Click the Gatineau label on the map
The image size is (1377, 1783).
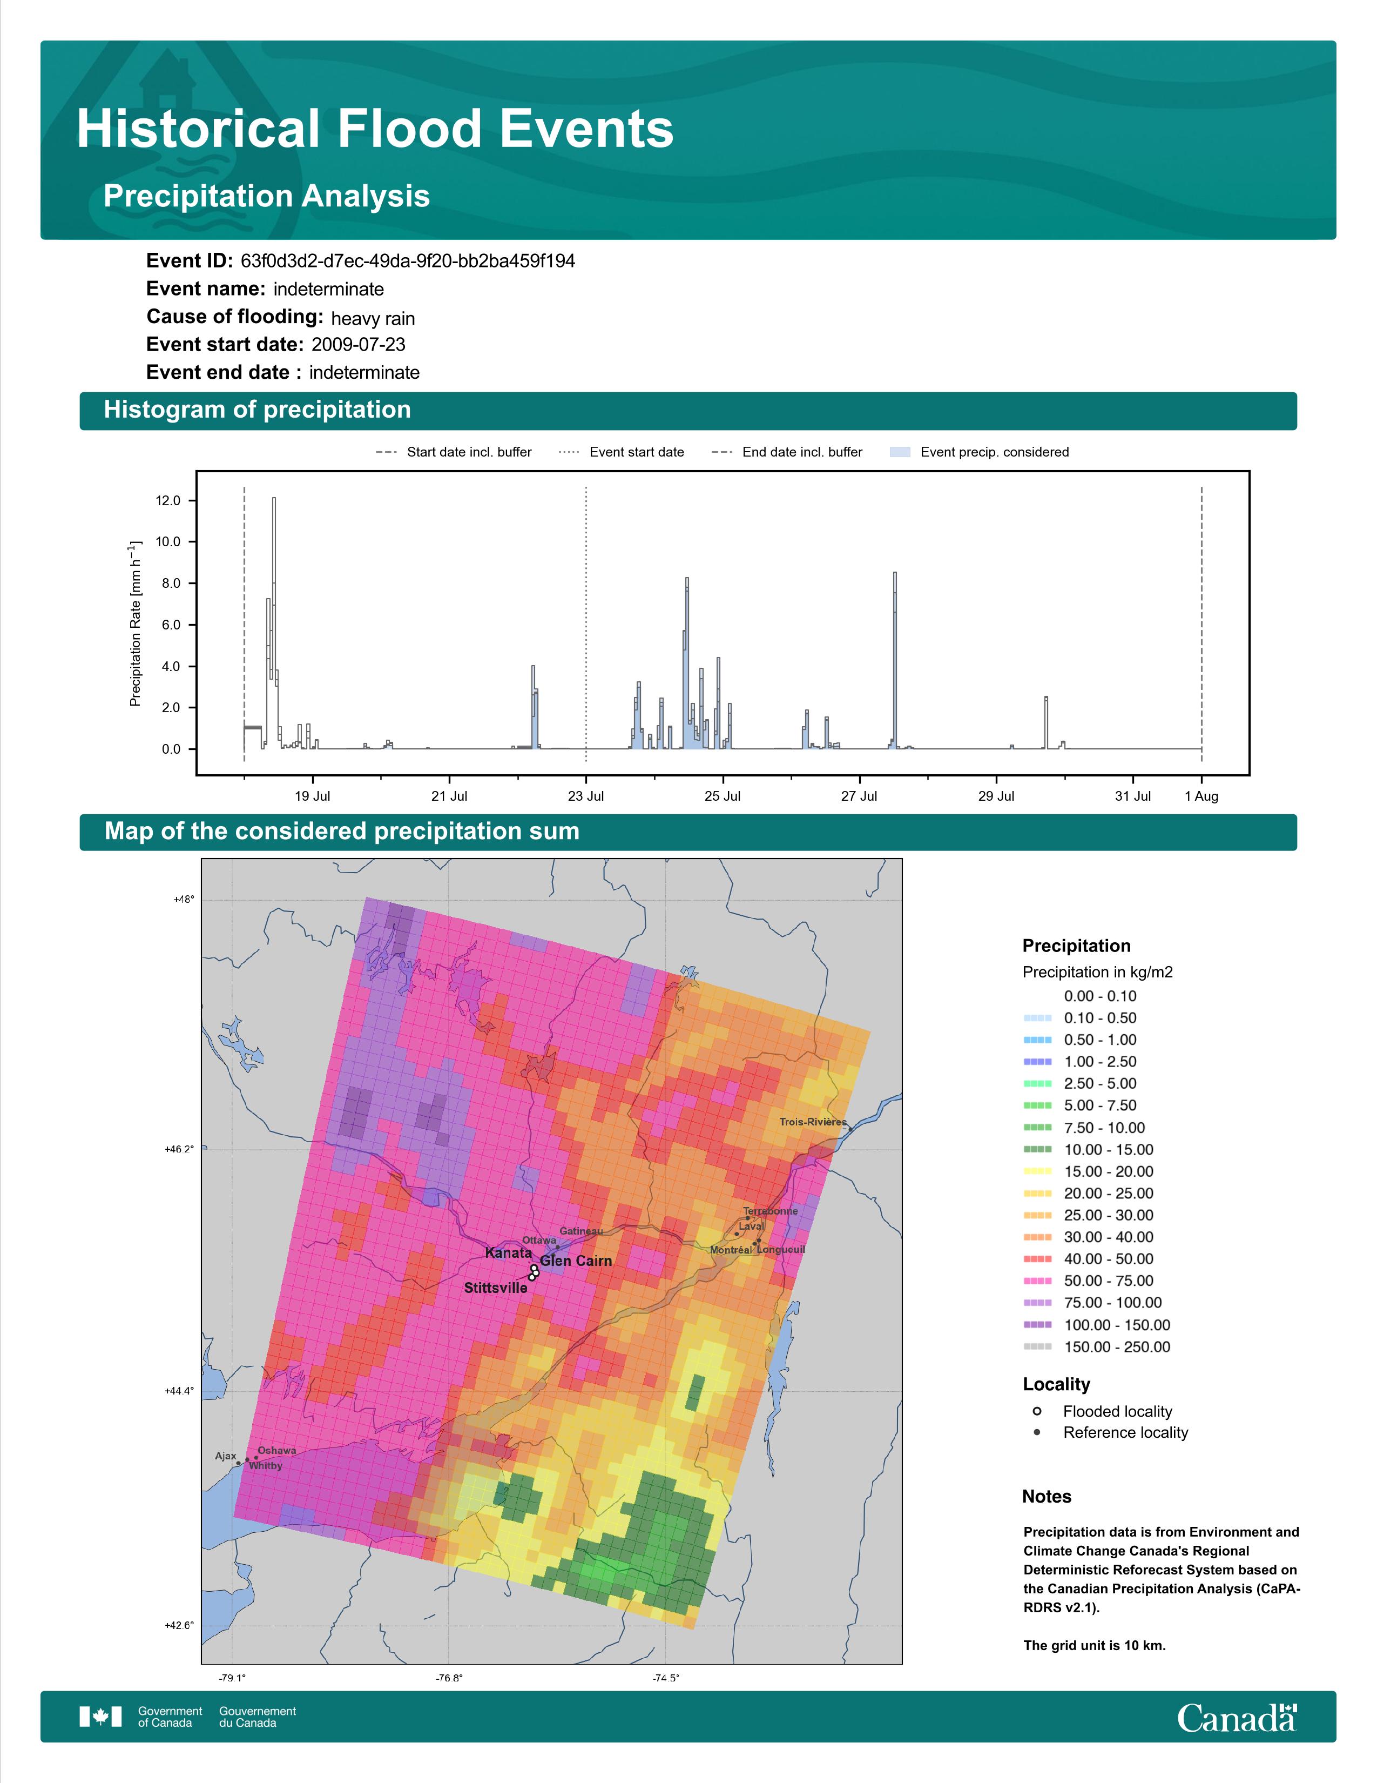point(582,1230)
